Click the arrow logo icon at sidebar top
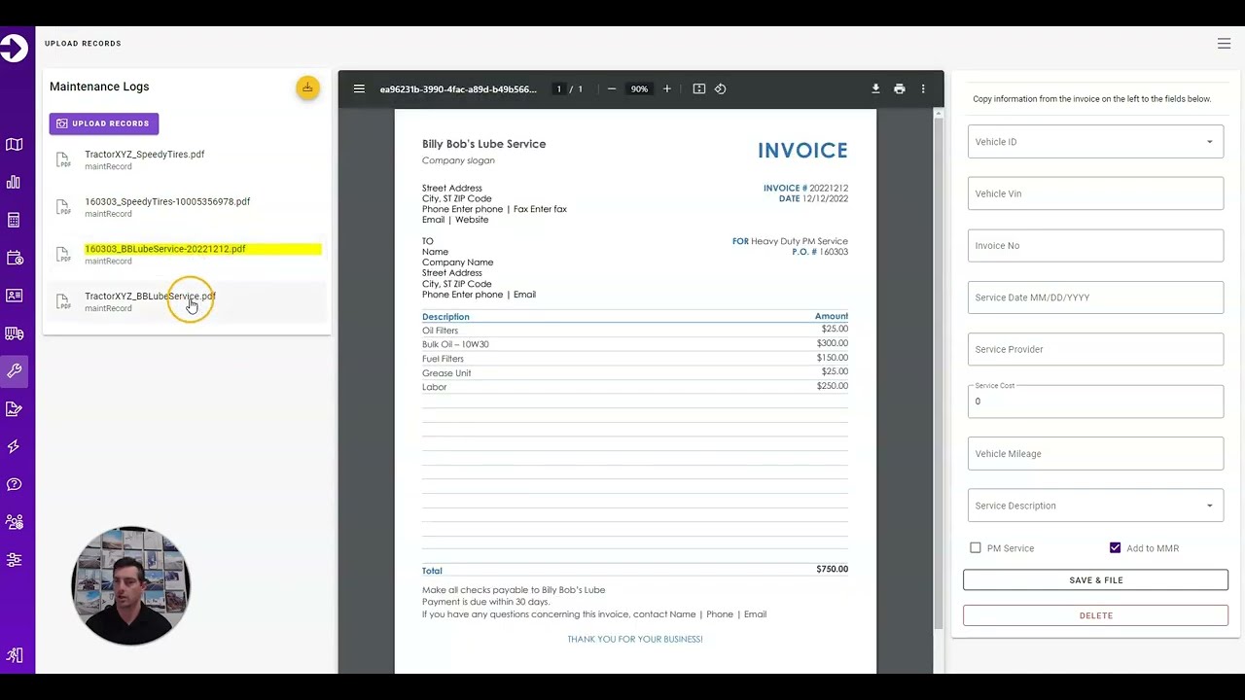 click(14, 48)
